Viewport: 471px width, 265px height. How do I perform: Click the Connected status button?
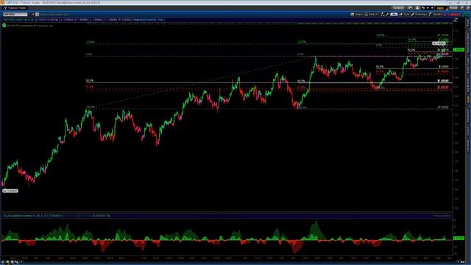point(398,8)
